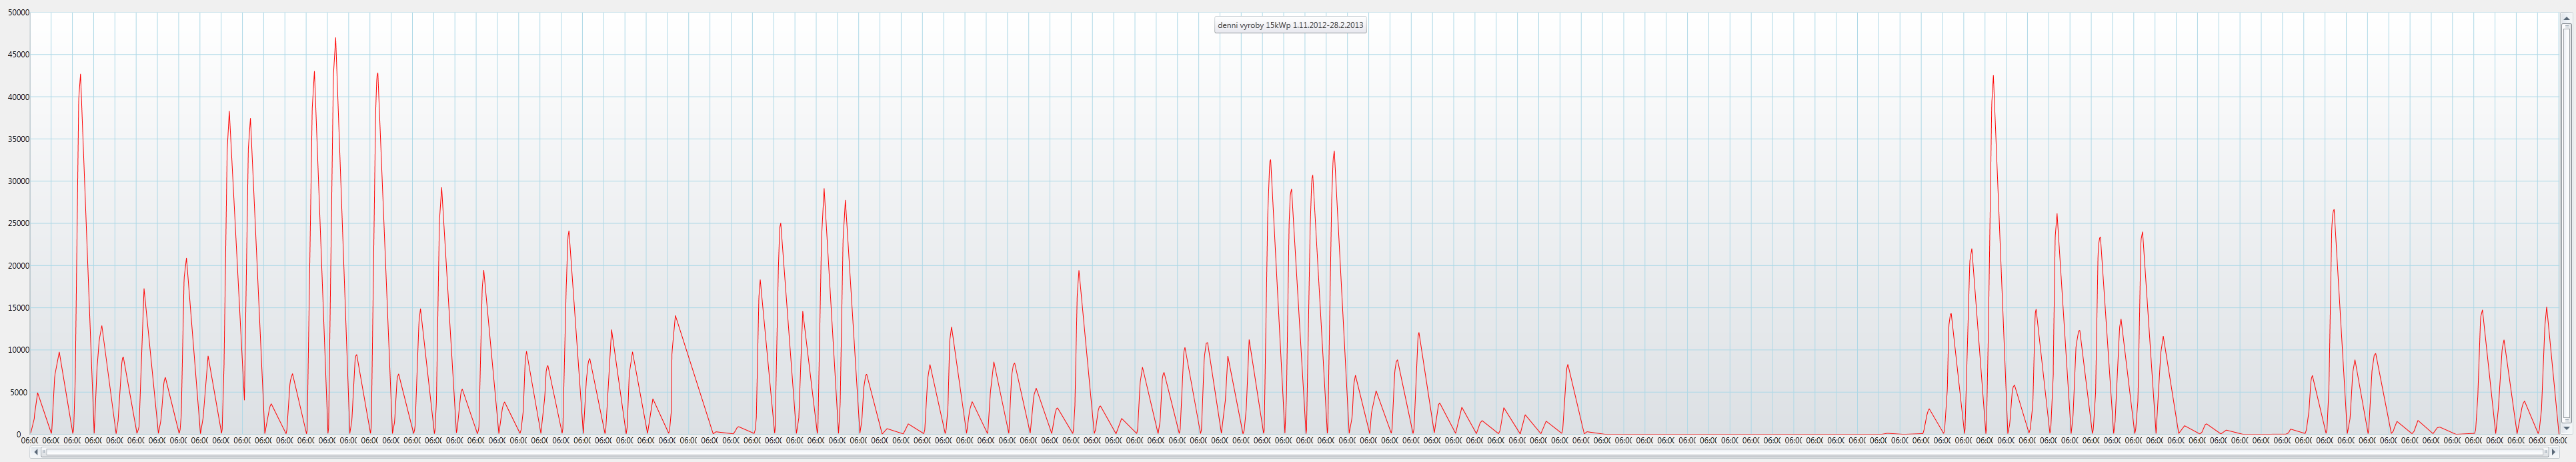Click top grip handle of vertical scrollbar
The image size is (2576, 462).
[x=2566, y=27]
